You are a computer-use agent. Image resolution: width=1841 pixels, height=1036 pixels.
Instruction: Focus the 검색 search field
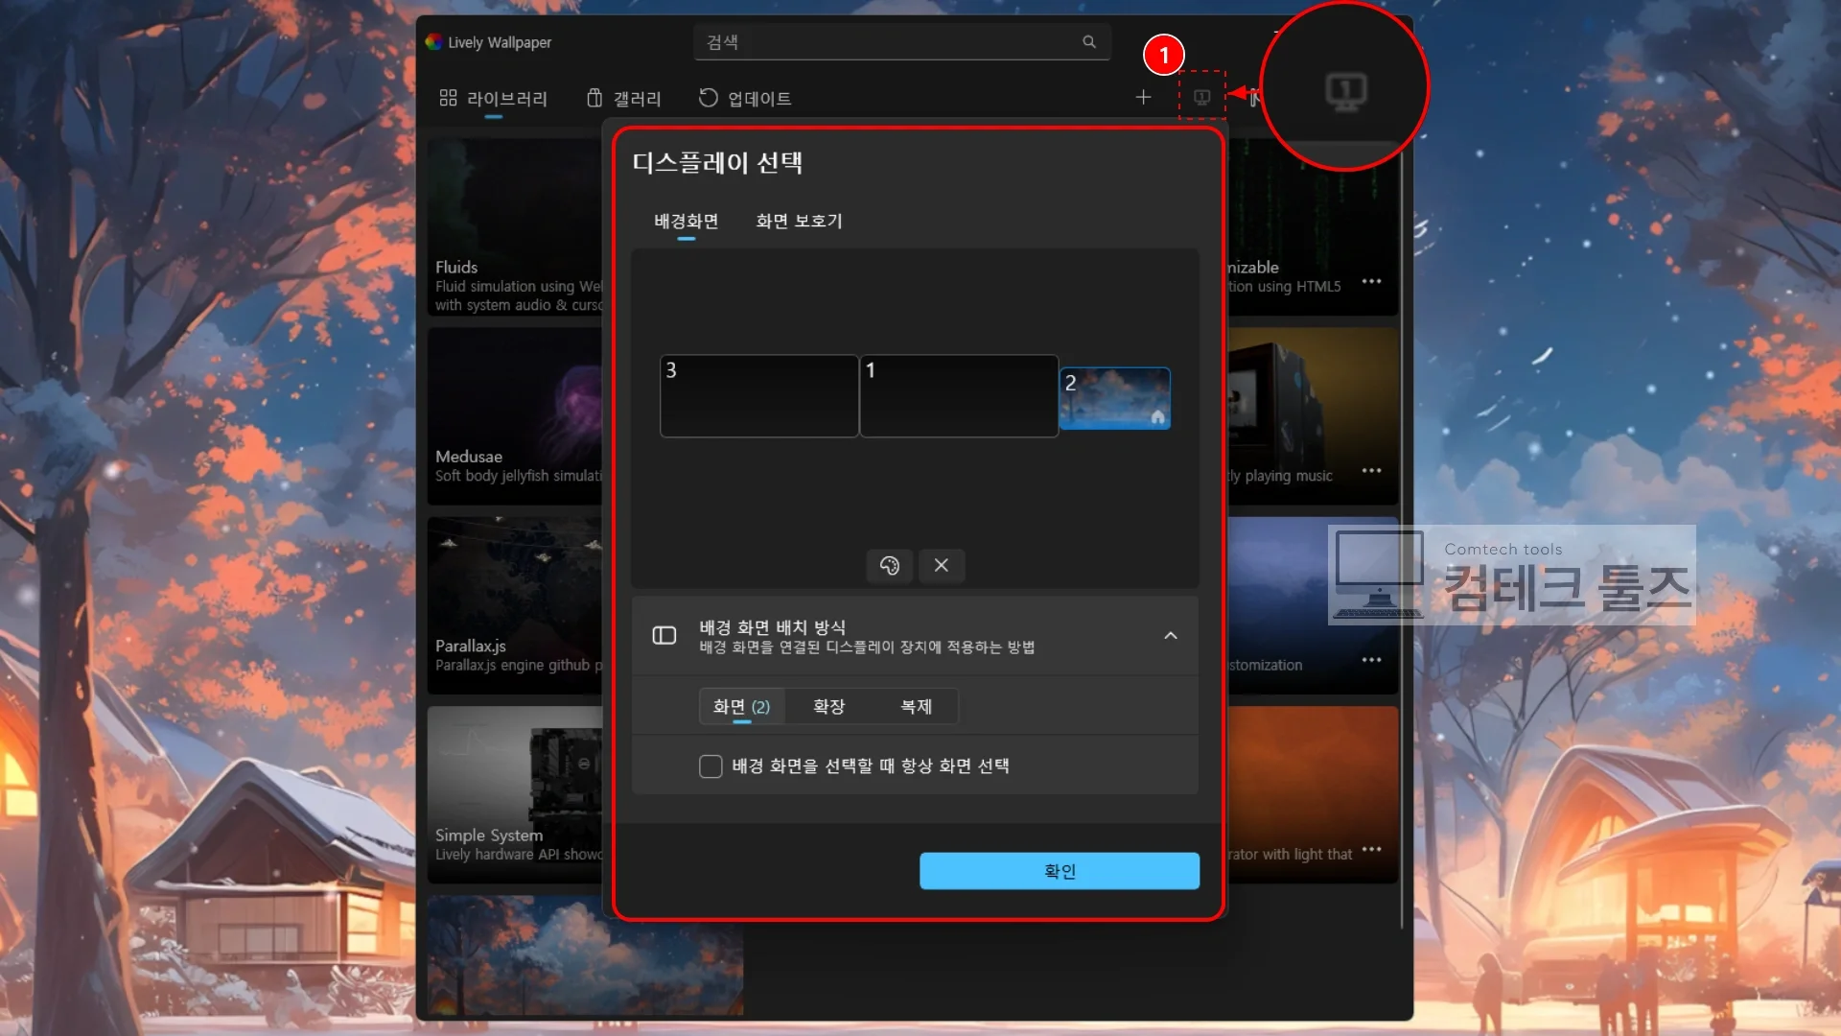901,41
